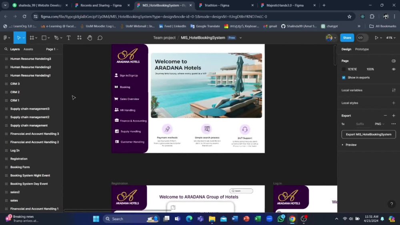Select the Move tool
The image size is (400, 225).
[18, 38]
